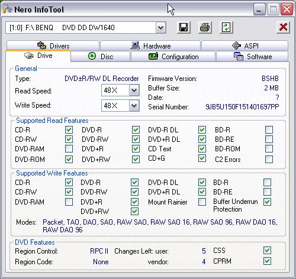This screenshot has height=279, width=296.
Task: Toggle DVD+R DL checkbox in Write Features
Action: (202, 192)
